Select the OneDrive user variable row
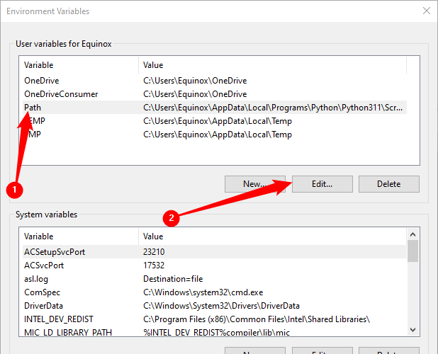Screen dimensions: 438x354 40,81
